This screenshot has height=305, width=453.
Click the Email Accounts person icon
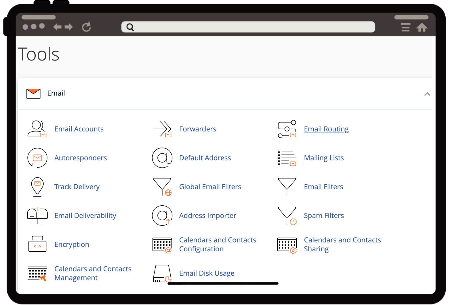coord(37,129)
